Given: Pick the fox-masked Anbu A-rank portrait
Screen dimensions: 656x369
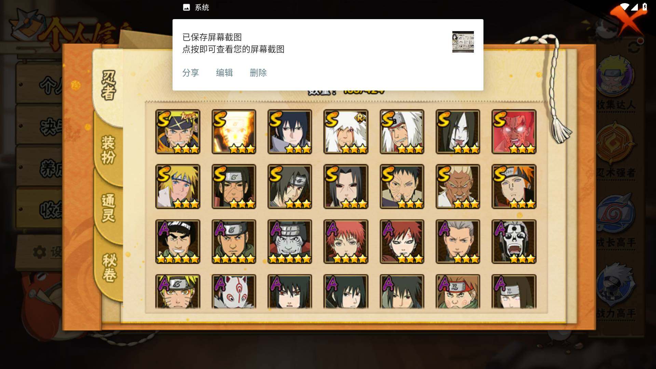Looking at the screenshot, I should (x=234, y=291).
